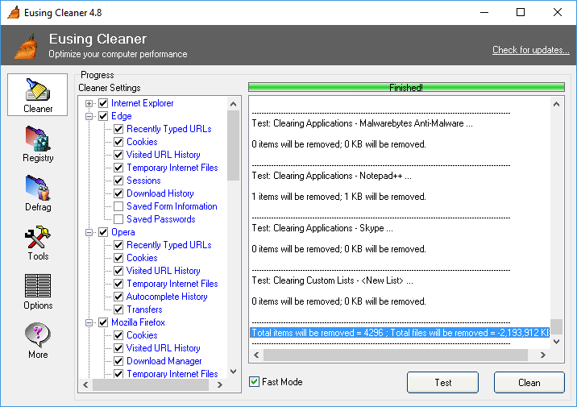Uncheck Edge Download History checkbox
The height and width of the screenshot is (407, 577).
coord(118,193)
